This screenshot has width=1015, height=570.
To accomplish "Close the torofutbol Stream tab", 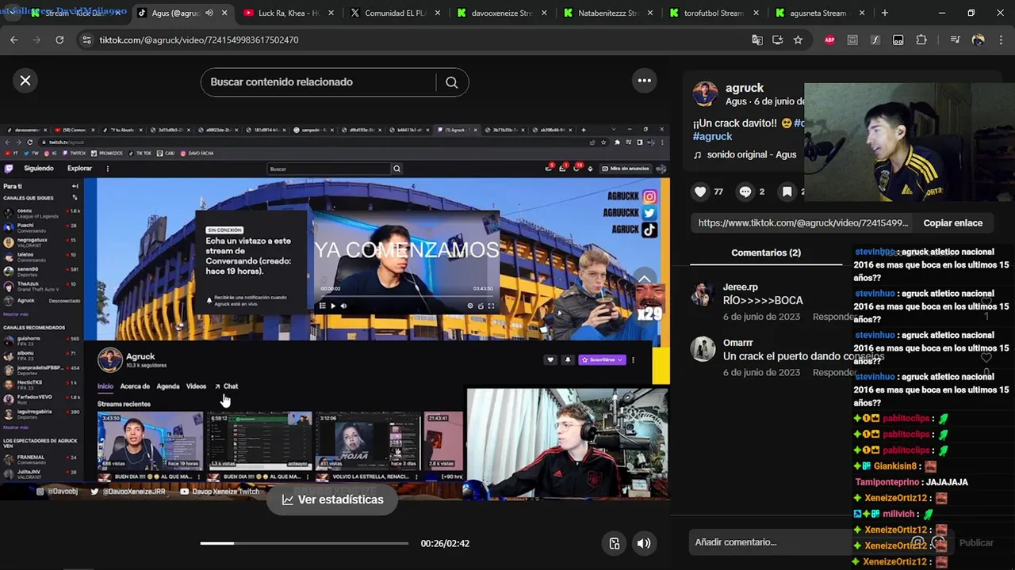I will pyautogui.click(x=756, y=13).
